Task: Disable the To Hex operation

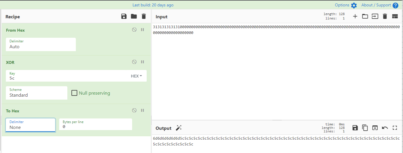Action: coord(134,110)
